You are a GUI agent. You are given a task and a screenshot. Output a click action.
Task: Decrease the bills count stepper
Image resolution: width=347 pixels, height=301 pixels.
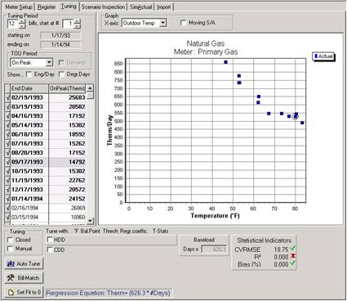pos(22,26)
